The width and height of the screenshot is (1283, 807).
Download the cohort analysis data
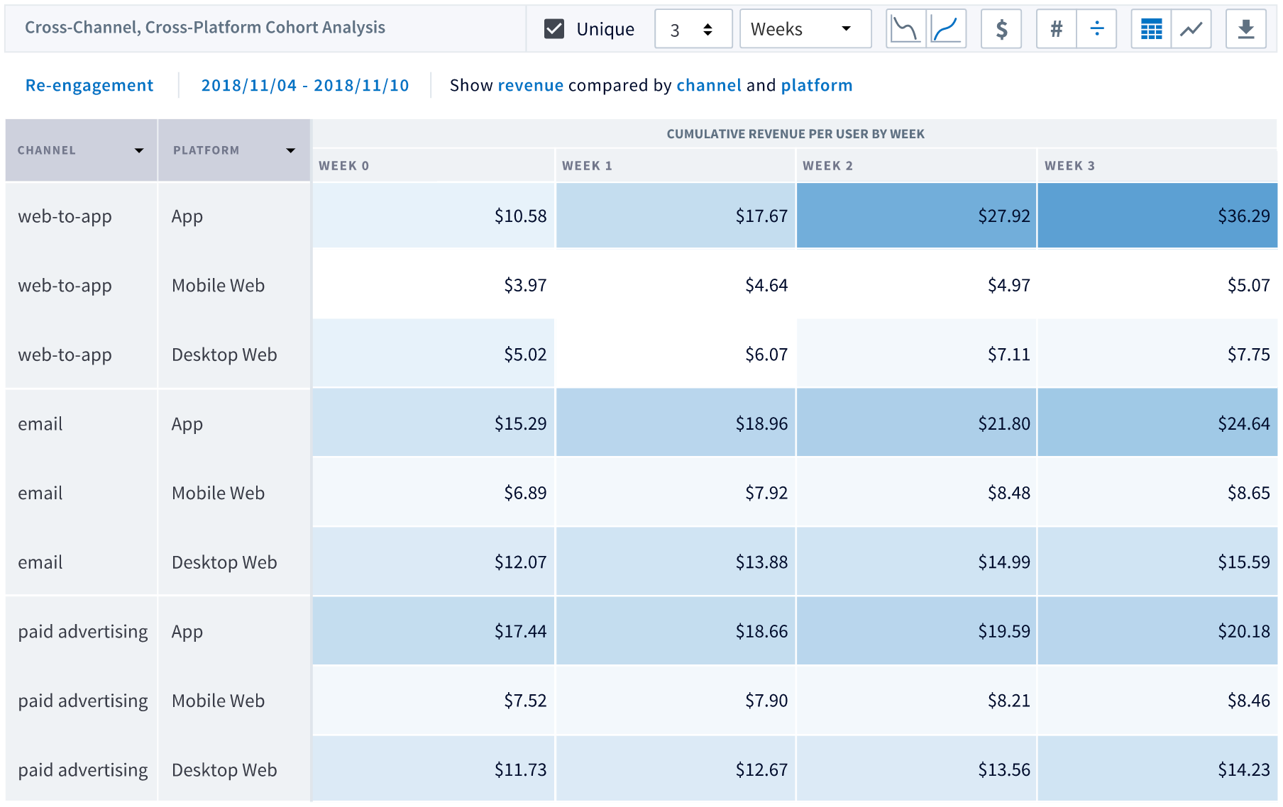coord(1246,28)
